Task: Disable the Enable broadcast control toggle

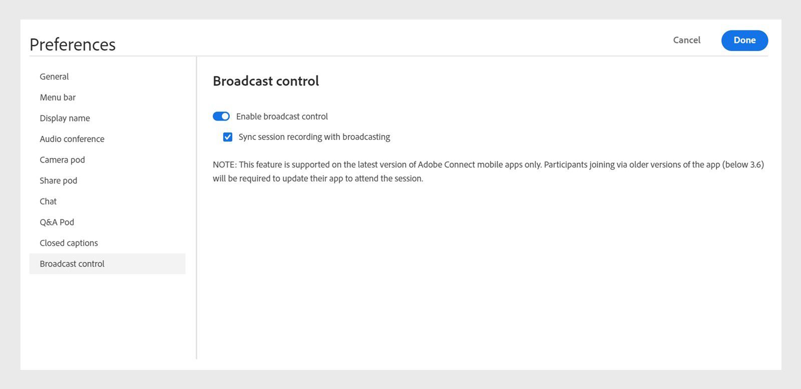Action: click(221, 116)
